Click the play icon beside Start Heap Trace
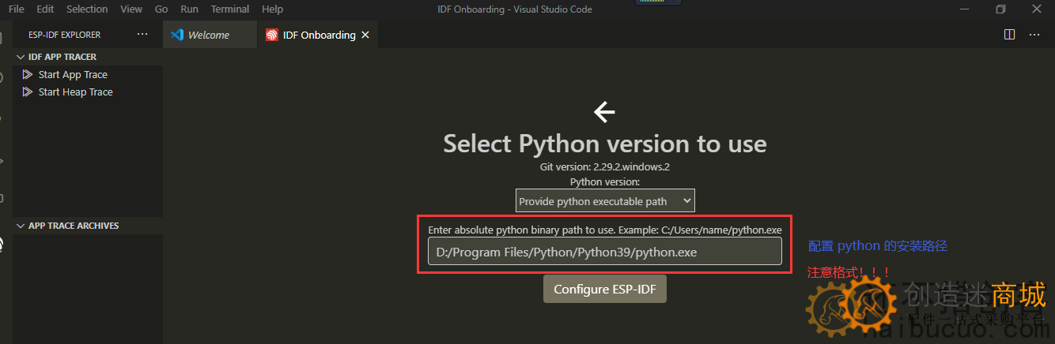Viewport: 1055px width, 344px height. tap(28, 92)
